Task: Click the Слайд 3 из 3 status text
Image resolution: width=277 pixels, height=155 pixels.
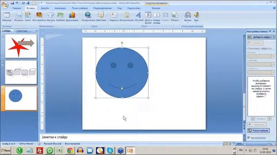Action: click(8, 144)
